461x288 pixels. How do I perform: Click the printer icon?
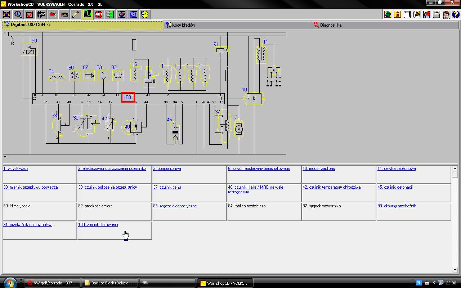[436, 14]
